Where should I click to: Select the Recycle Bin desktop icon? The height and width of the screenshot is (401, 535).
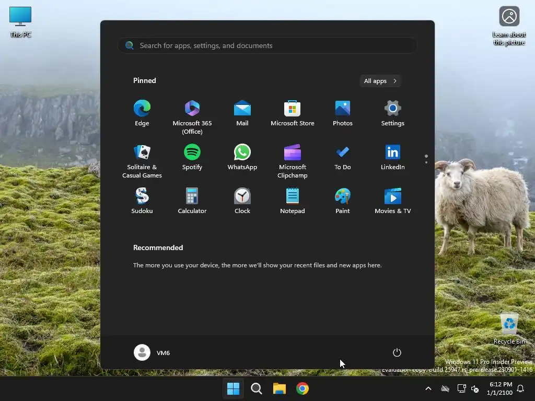click(x=509, y=329)
